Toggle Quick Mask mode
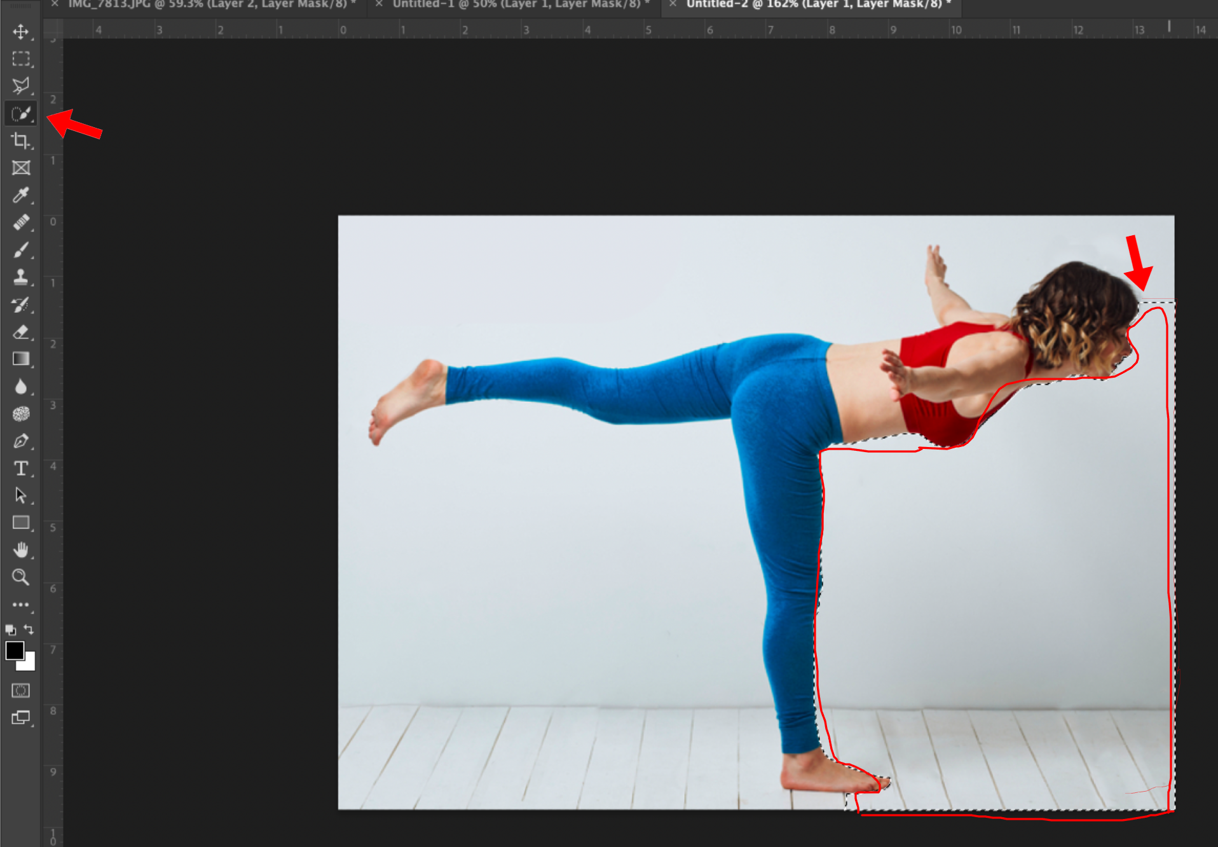 coord(20,690)
